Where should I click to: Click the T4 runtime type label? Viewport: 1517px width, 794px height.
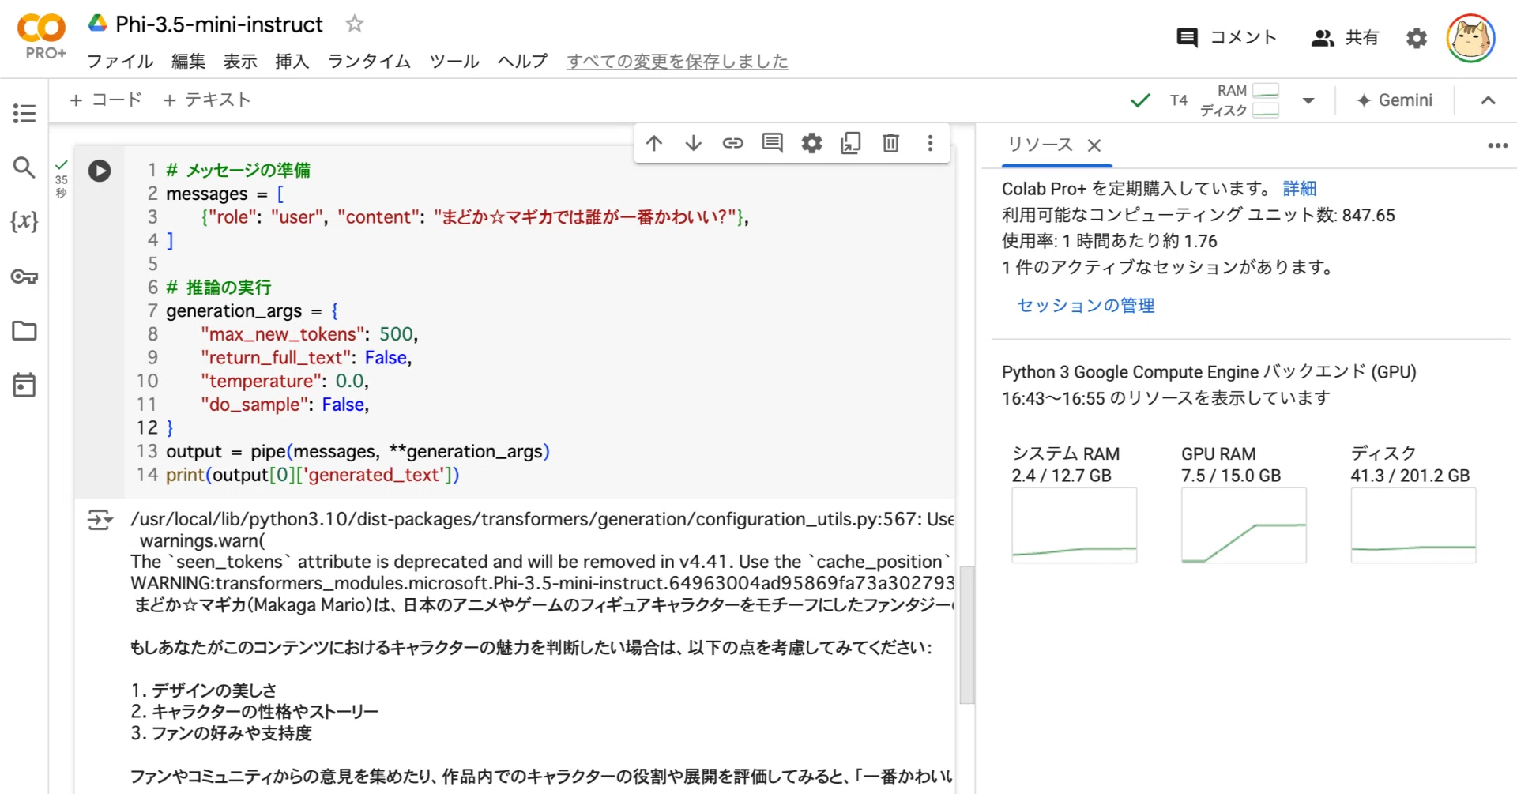click(x=1178, y=100)
